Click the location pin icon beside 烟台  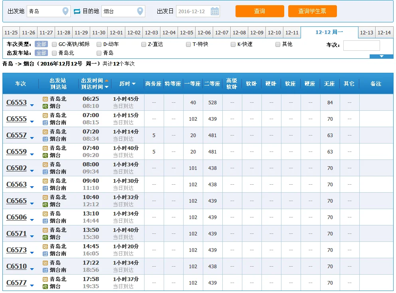coord(140,11)
